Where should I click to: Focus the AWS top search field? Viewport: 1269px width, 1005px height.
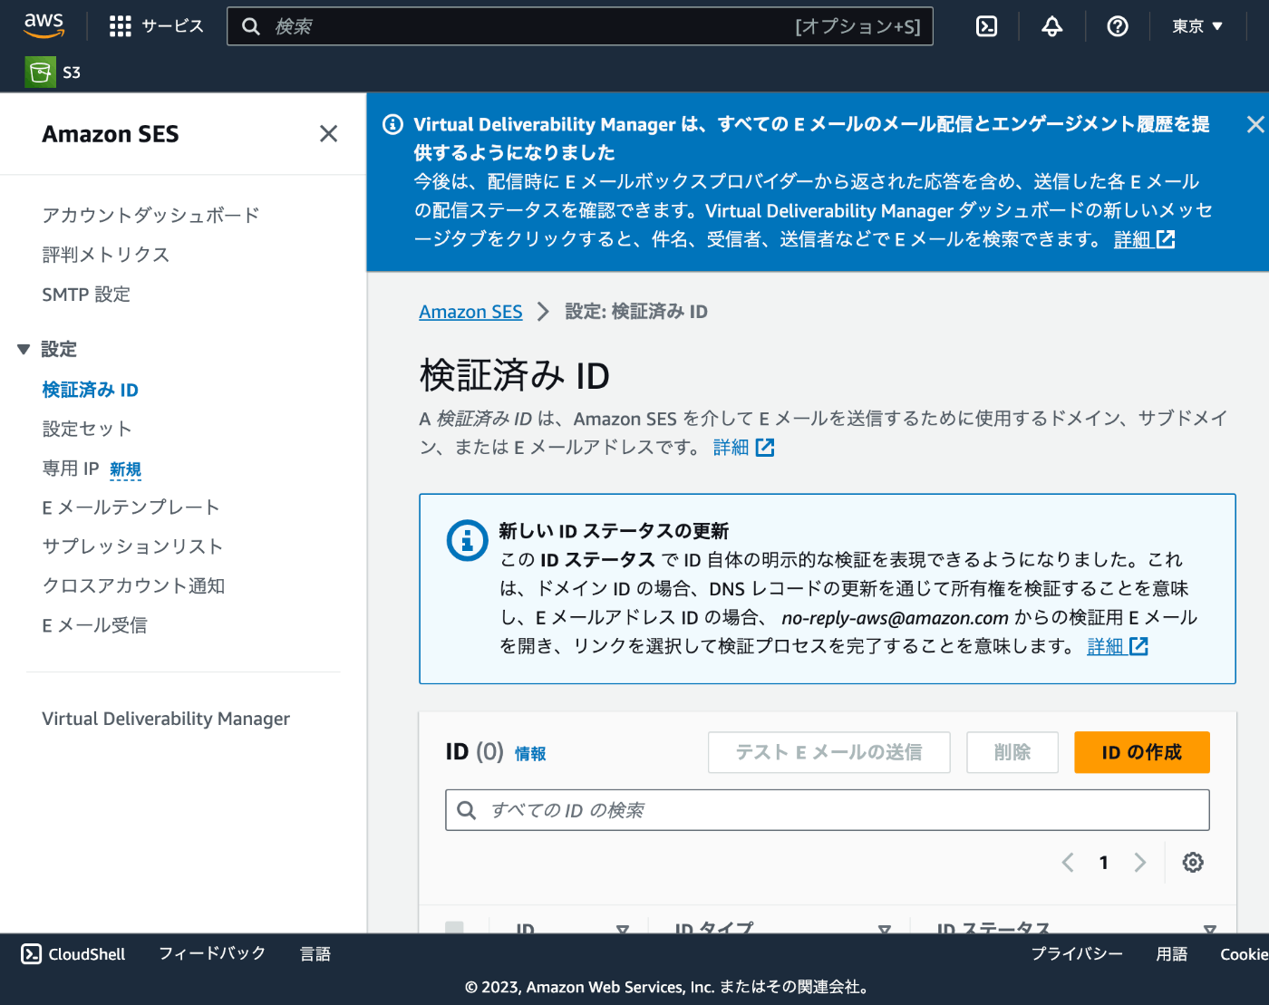coord(580,26)
